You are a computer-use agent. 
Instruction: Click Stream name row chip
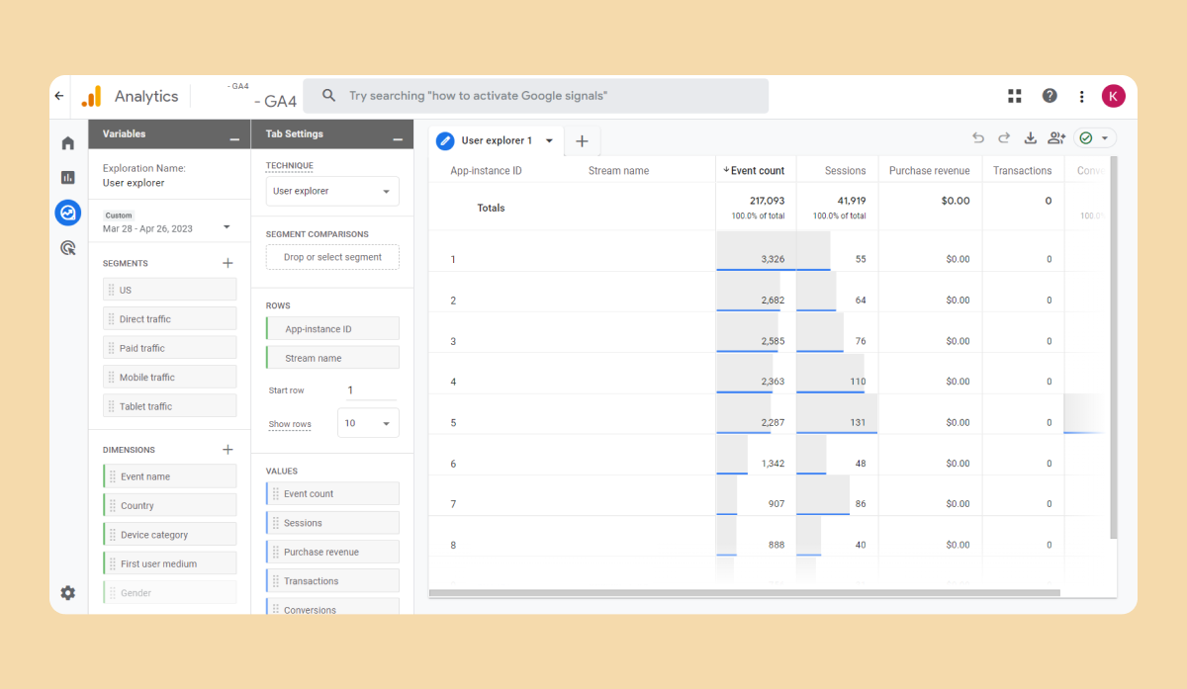(x=332, y=358)
